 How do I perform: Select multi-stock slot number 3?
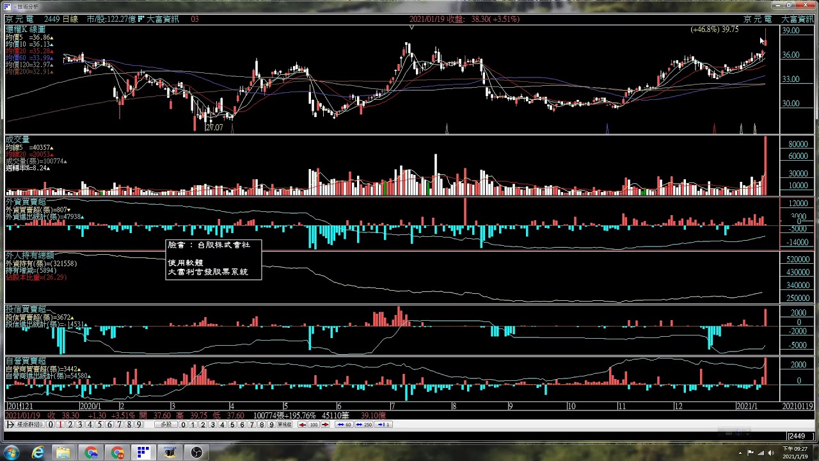point(212,425)
